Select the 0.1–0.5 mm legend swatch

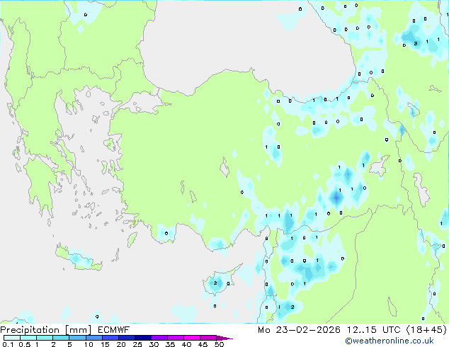(x=12, y=338)
